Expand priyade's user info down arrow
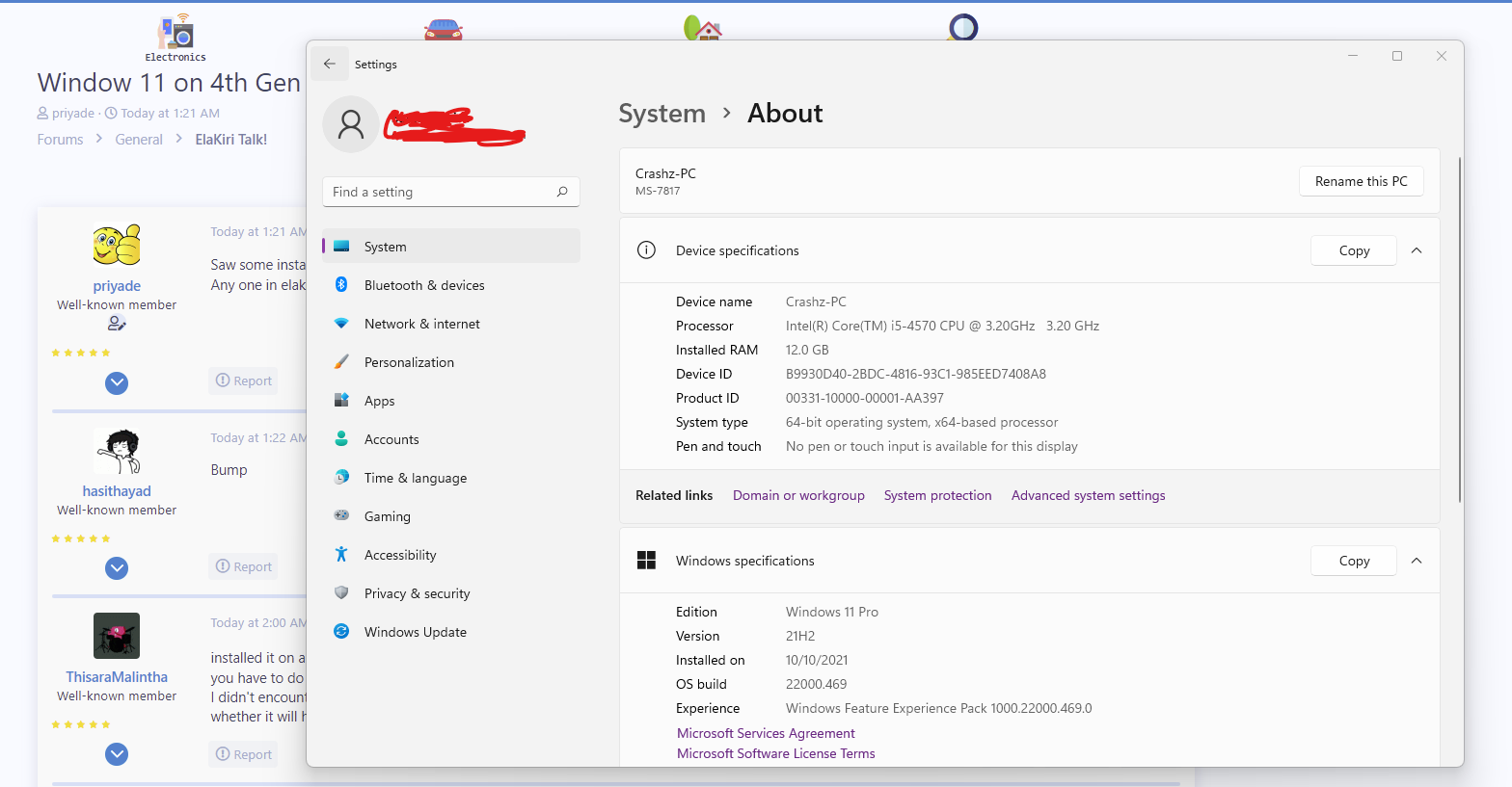The width and height of the screenshot is (1512, 787). click(x=117, y=383)
